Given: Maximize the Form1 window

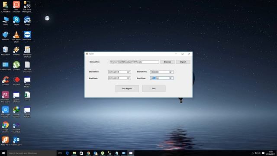Looking at the screenshot, I should tap(183, 54).
